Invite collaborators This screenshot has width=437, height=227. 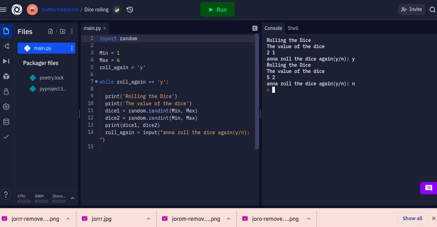[x=412, y=9]
